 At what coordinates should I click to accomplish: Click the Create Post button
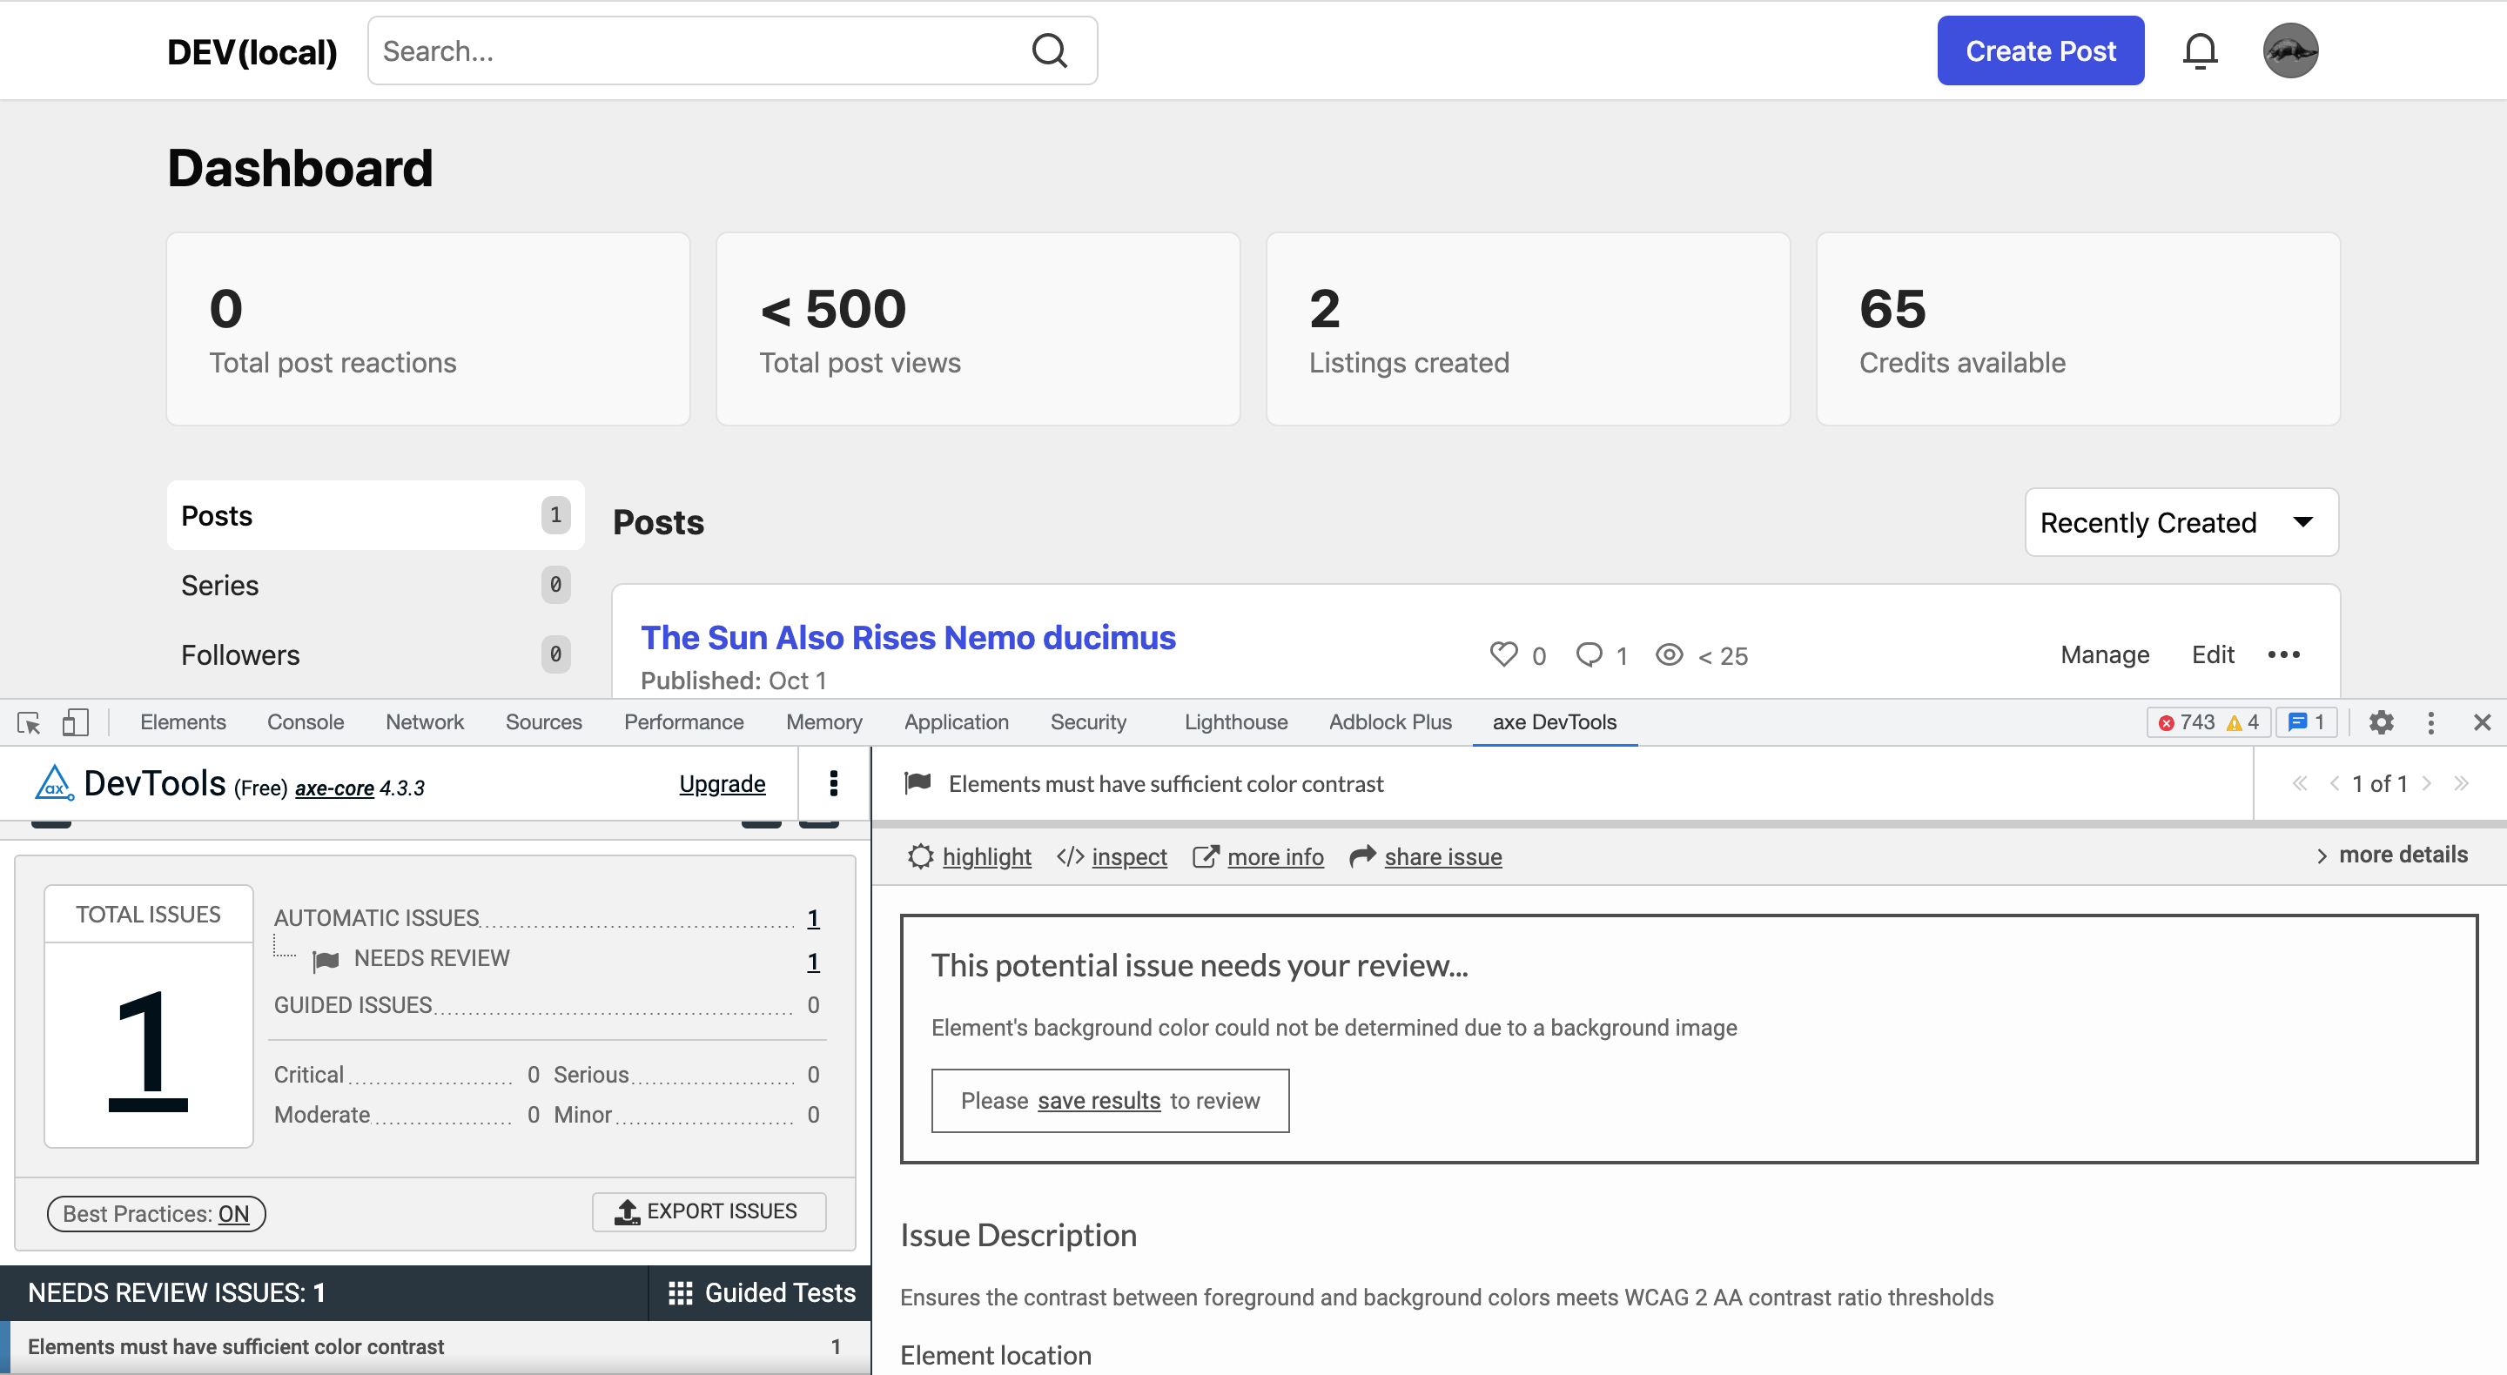(x=2039, y=50)
